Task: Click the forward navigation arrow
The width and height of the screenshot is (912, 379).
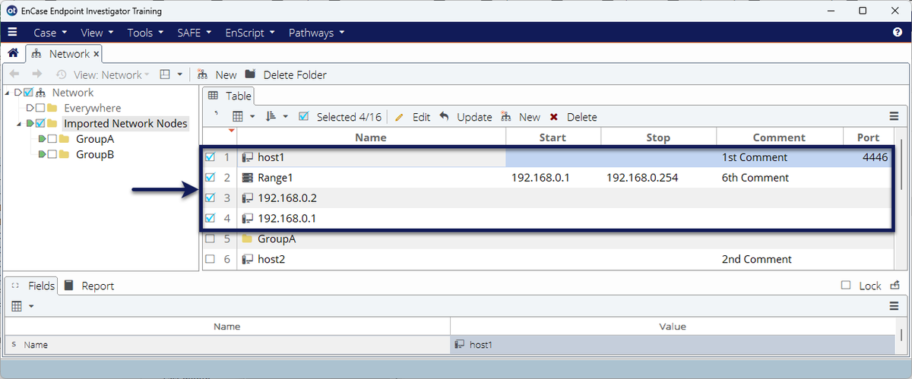Action: coord(36,74)
